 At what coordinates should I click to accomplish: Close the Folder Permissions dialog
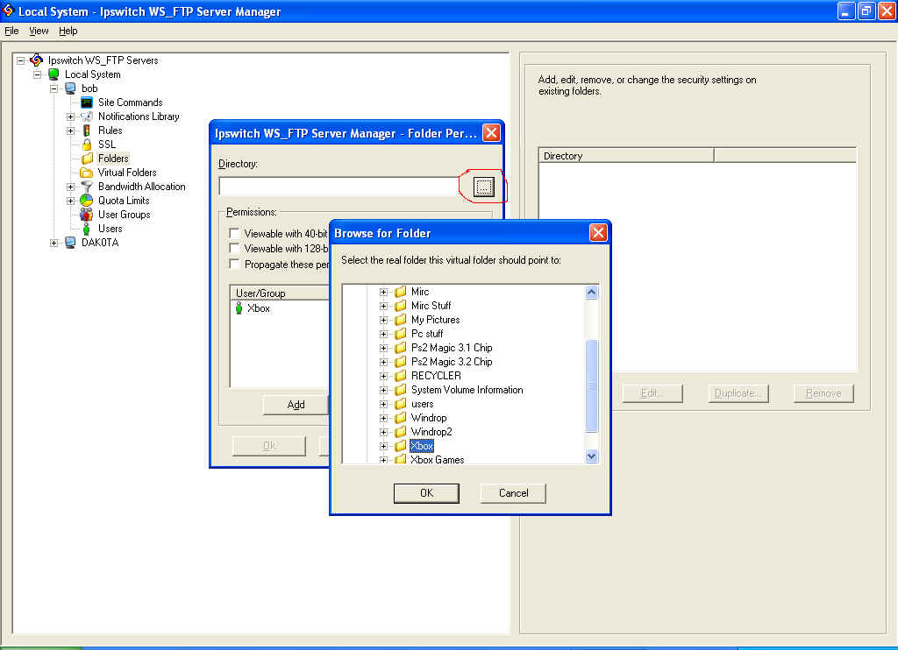coord(491,133)
